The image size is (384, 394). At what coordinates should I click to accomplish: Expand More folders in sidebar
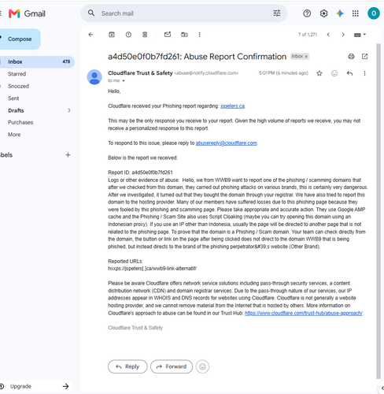(x=14, y=135)
